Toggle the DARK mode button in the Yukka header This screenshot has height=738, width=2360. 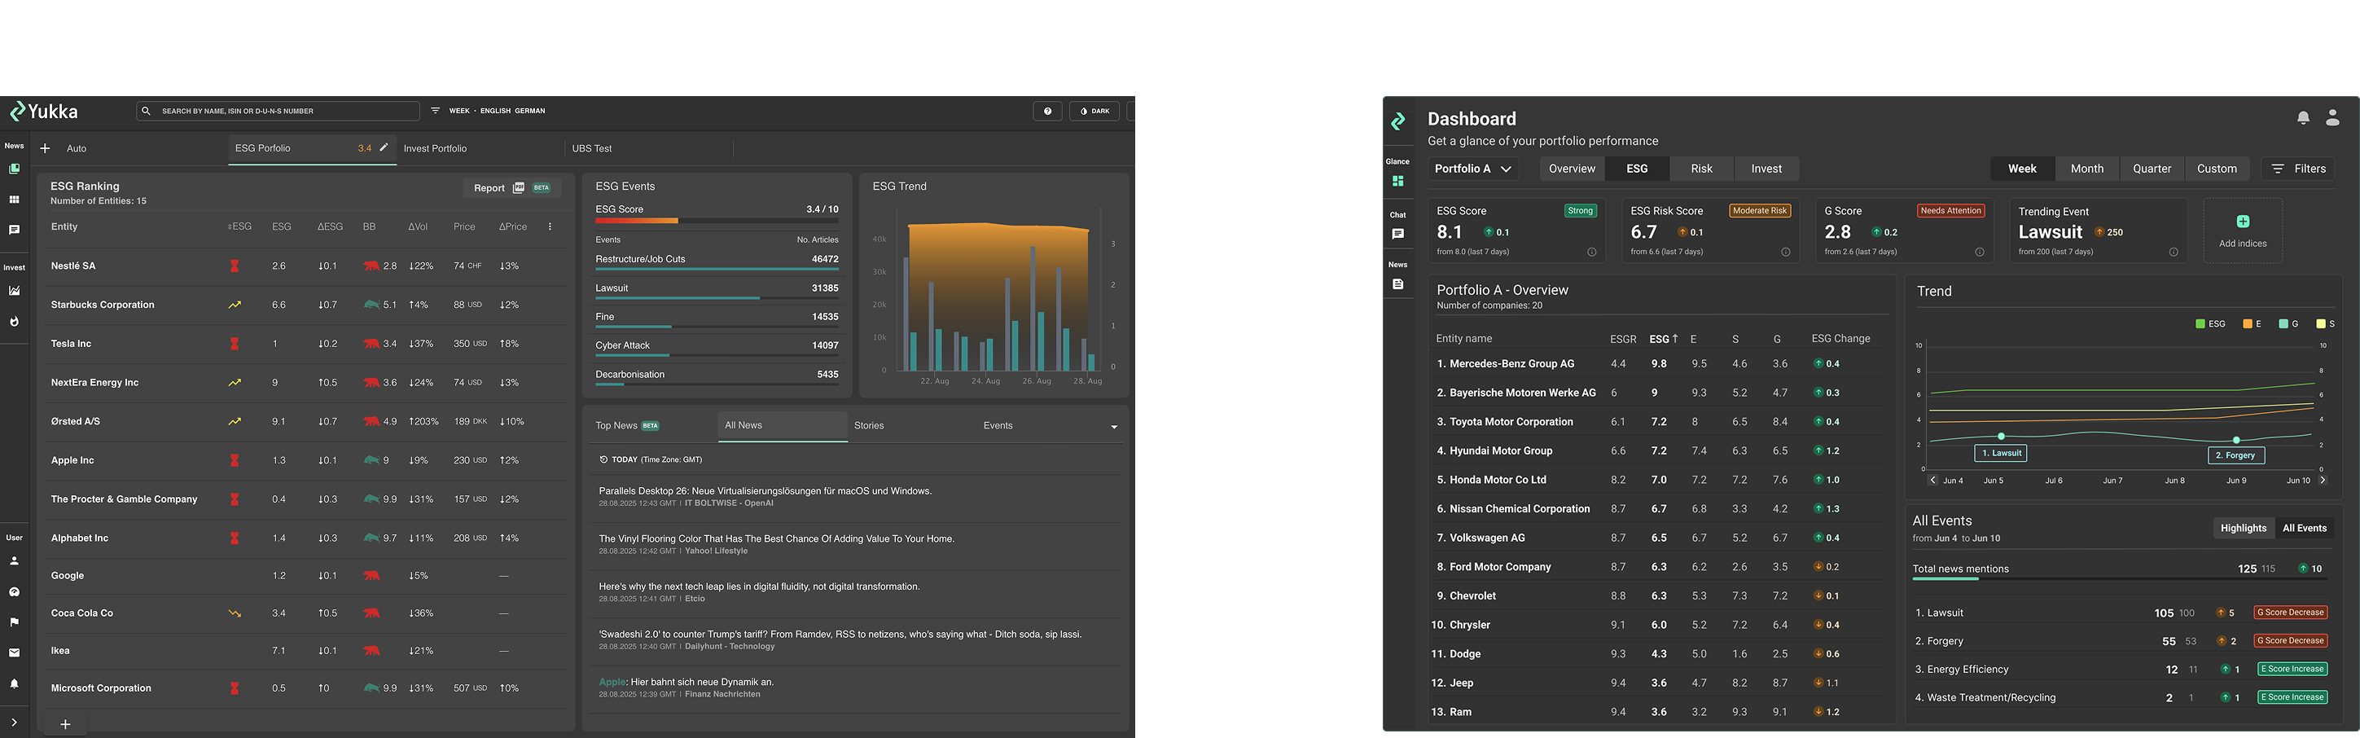[1094, 111]
